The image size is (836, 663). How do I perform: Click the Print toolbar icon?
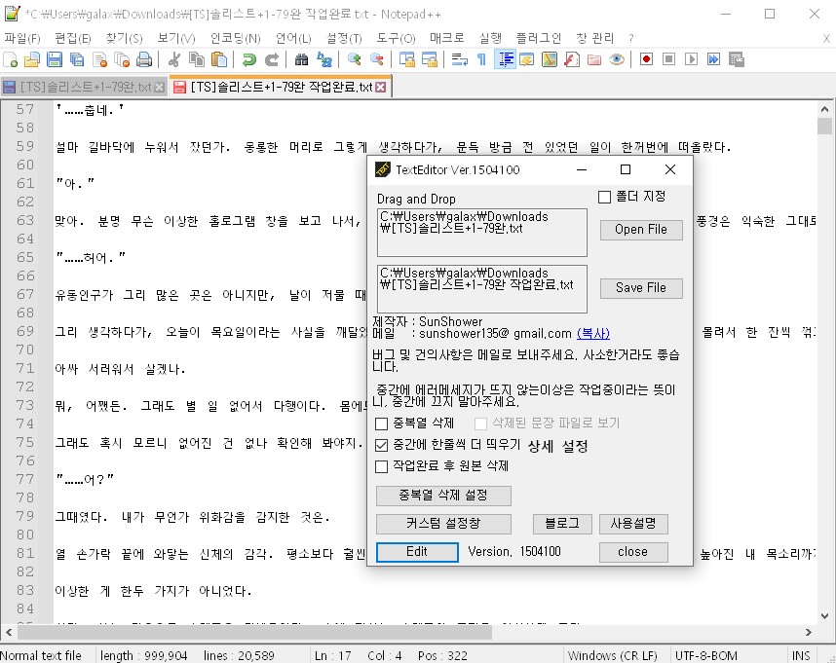pyautogui.click(x=144, y=59)
